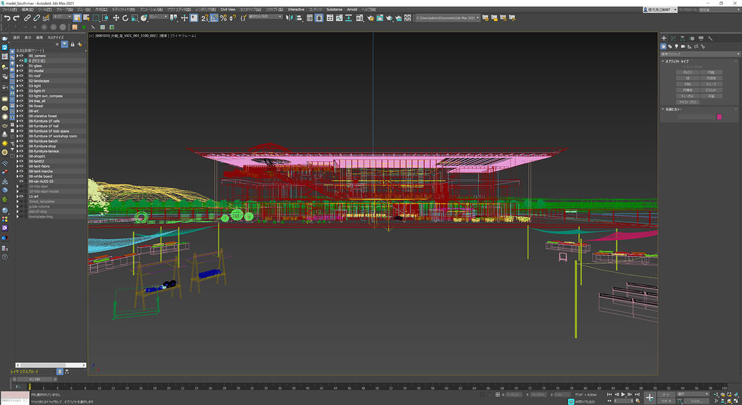This screenshot has height=405, width=742.
Task: Expand the 02-landscape layer tree node
Action: 17,81
